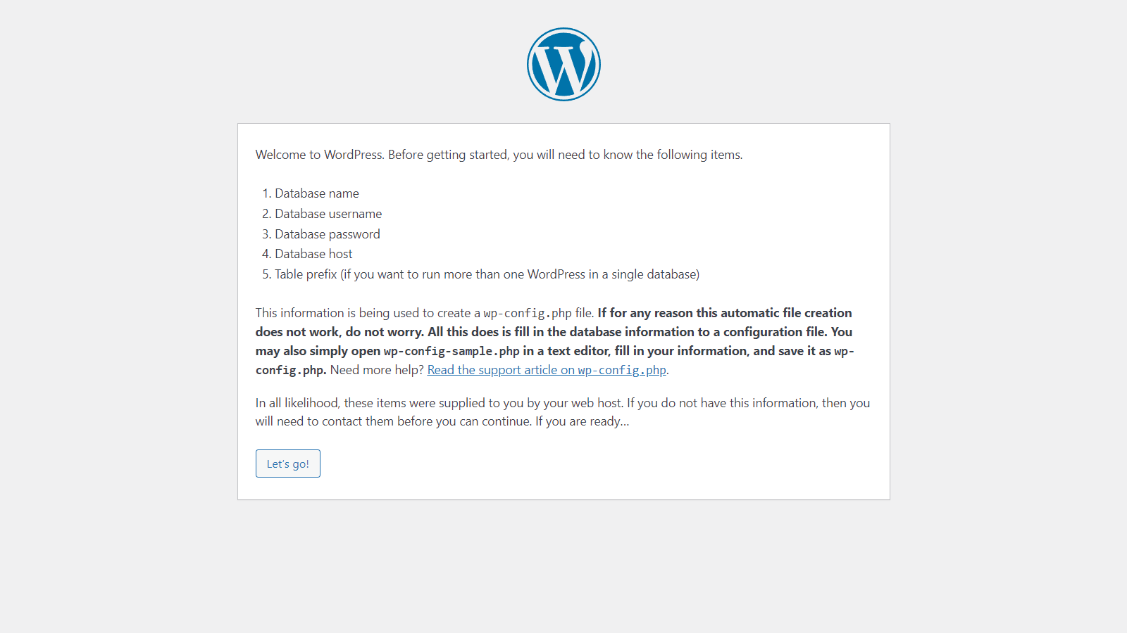Open the support article on wp-config.php link
Image resolution: width=1127 pixels, height=633 pixels.
point(547,370)
